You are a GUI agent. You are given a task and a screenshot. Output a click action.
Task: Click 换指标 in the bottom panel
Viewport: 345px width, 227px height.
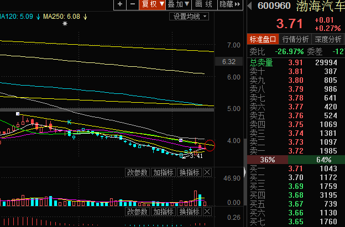189,212
